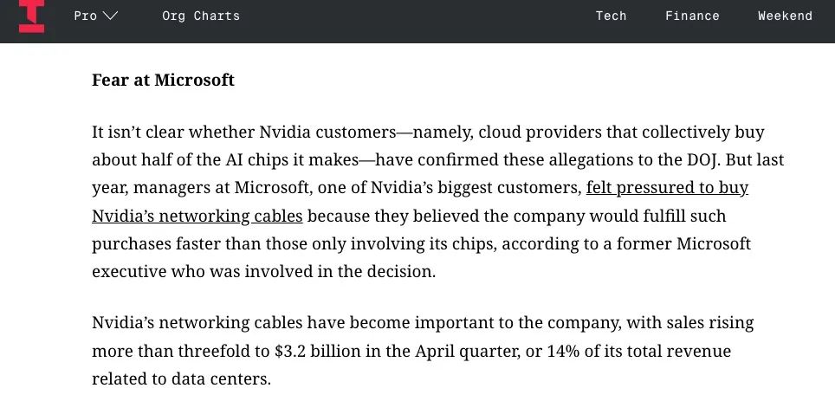
Task: Open the Finance section
Action: [692, 16]
